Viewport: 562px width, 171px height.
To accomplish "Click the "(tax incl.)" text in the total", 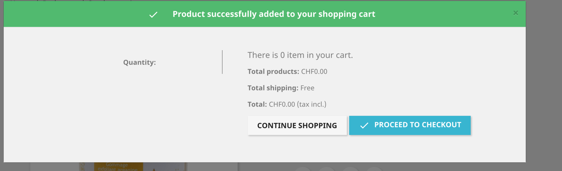I will 311,104.
